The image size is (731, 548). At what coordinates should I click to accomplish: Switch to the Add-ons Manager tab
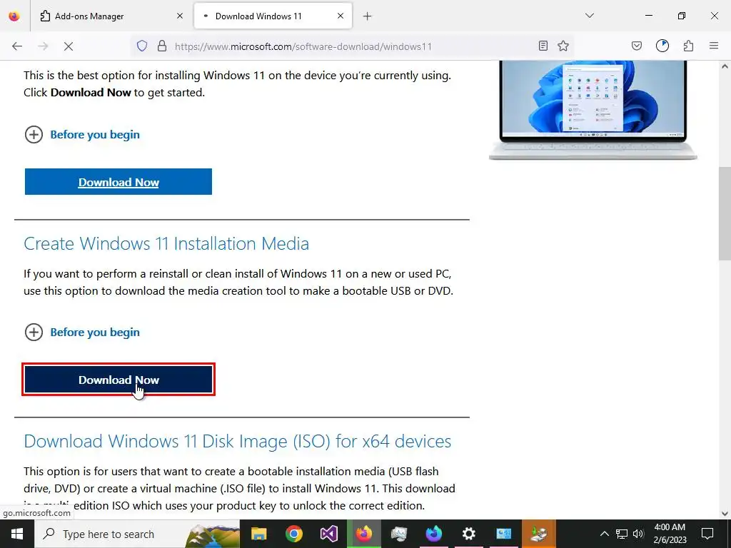click(x=111, y=16)
